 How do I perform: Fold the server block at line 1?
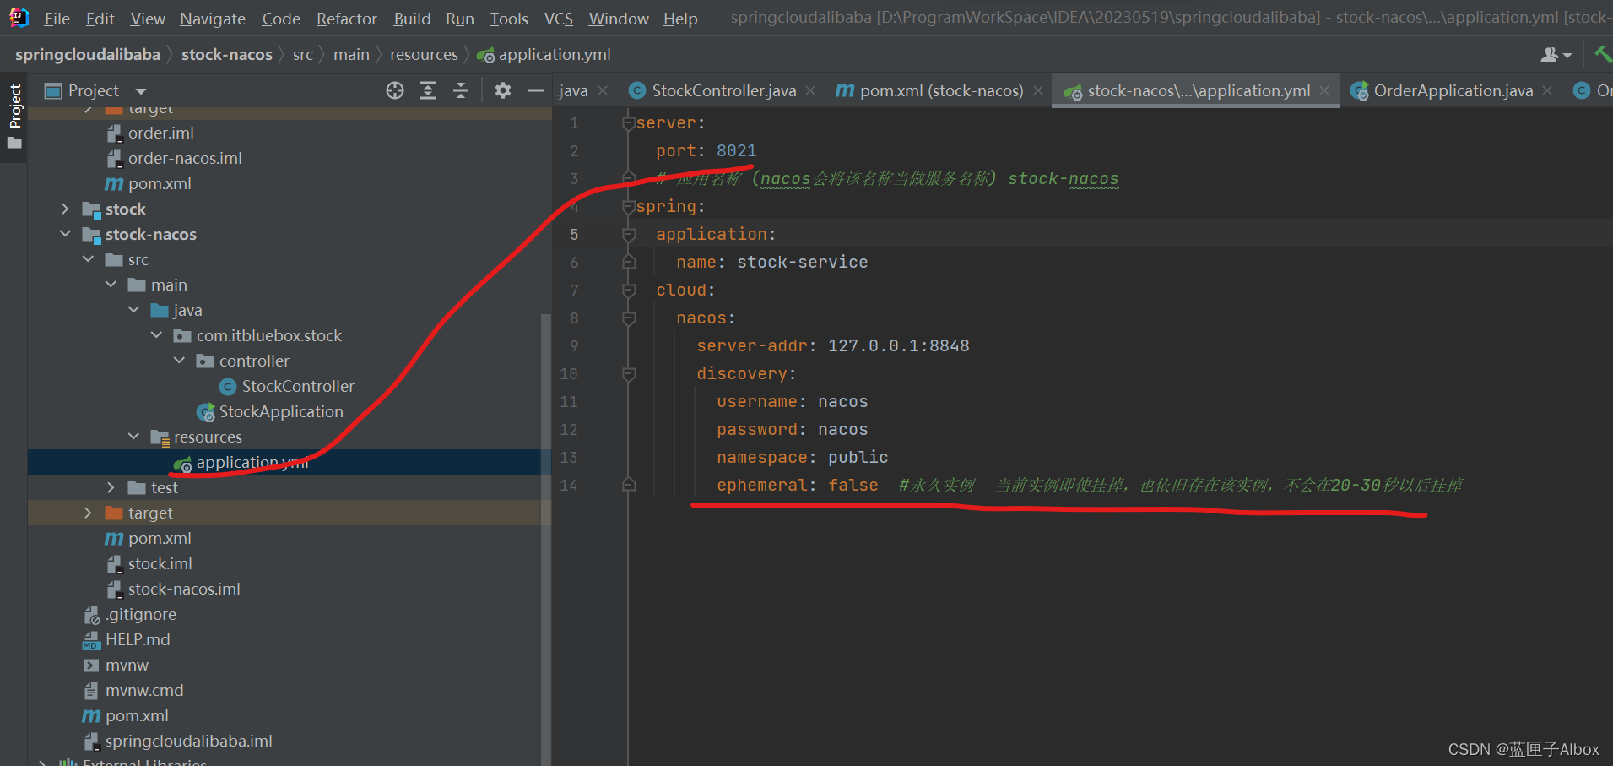point(629,123)
